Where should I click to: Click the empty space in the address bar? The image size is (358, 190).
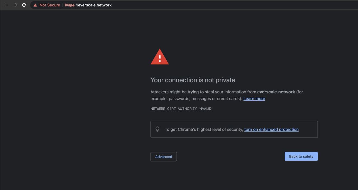tap(224, 5)
